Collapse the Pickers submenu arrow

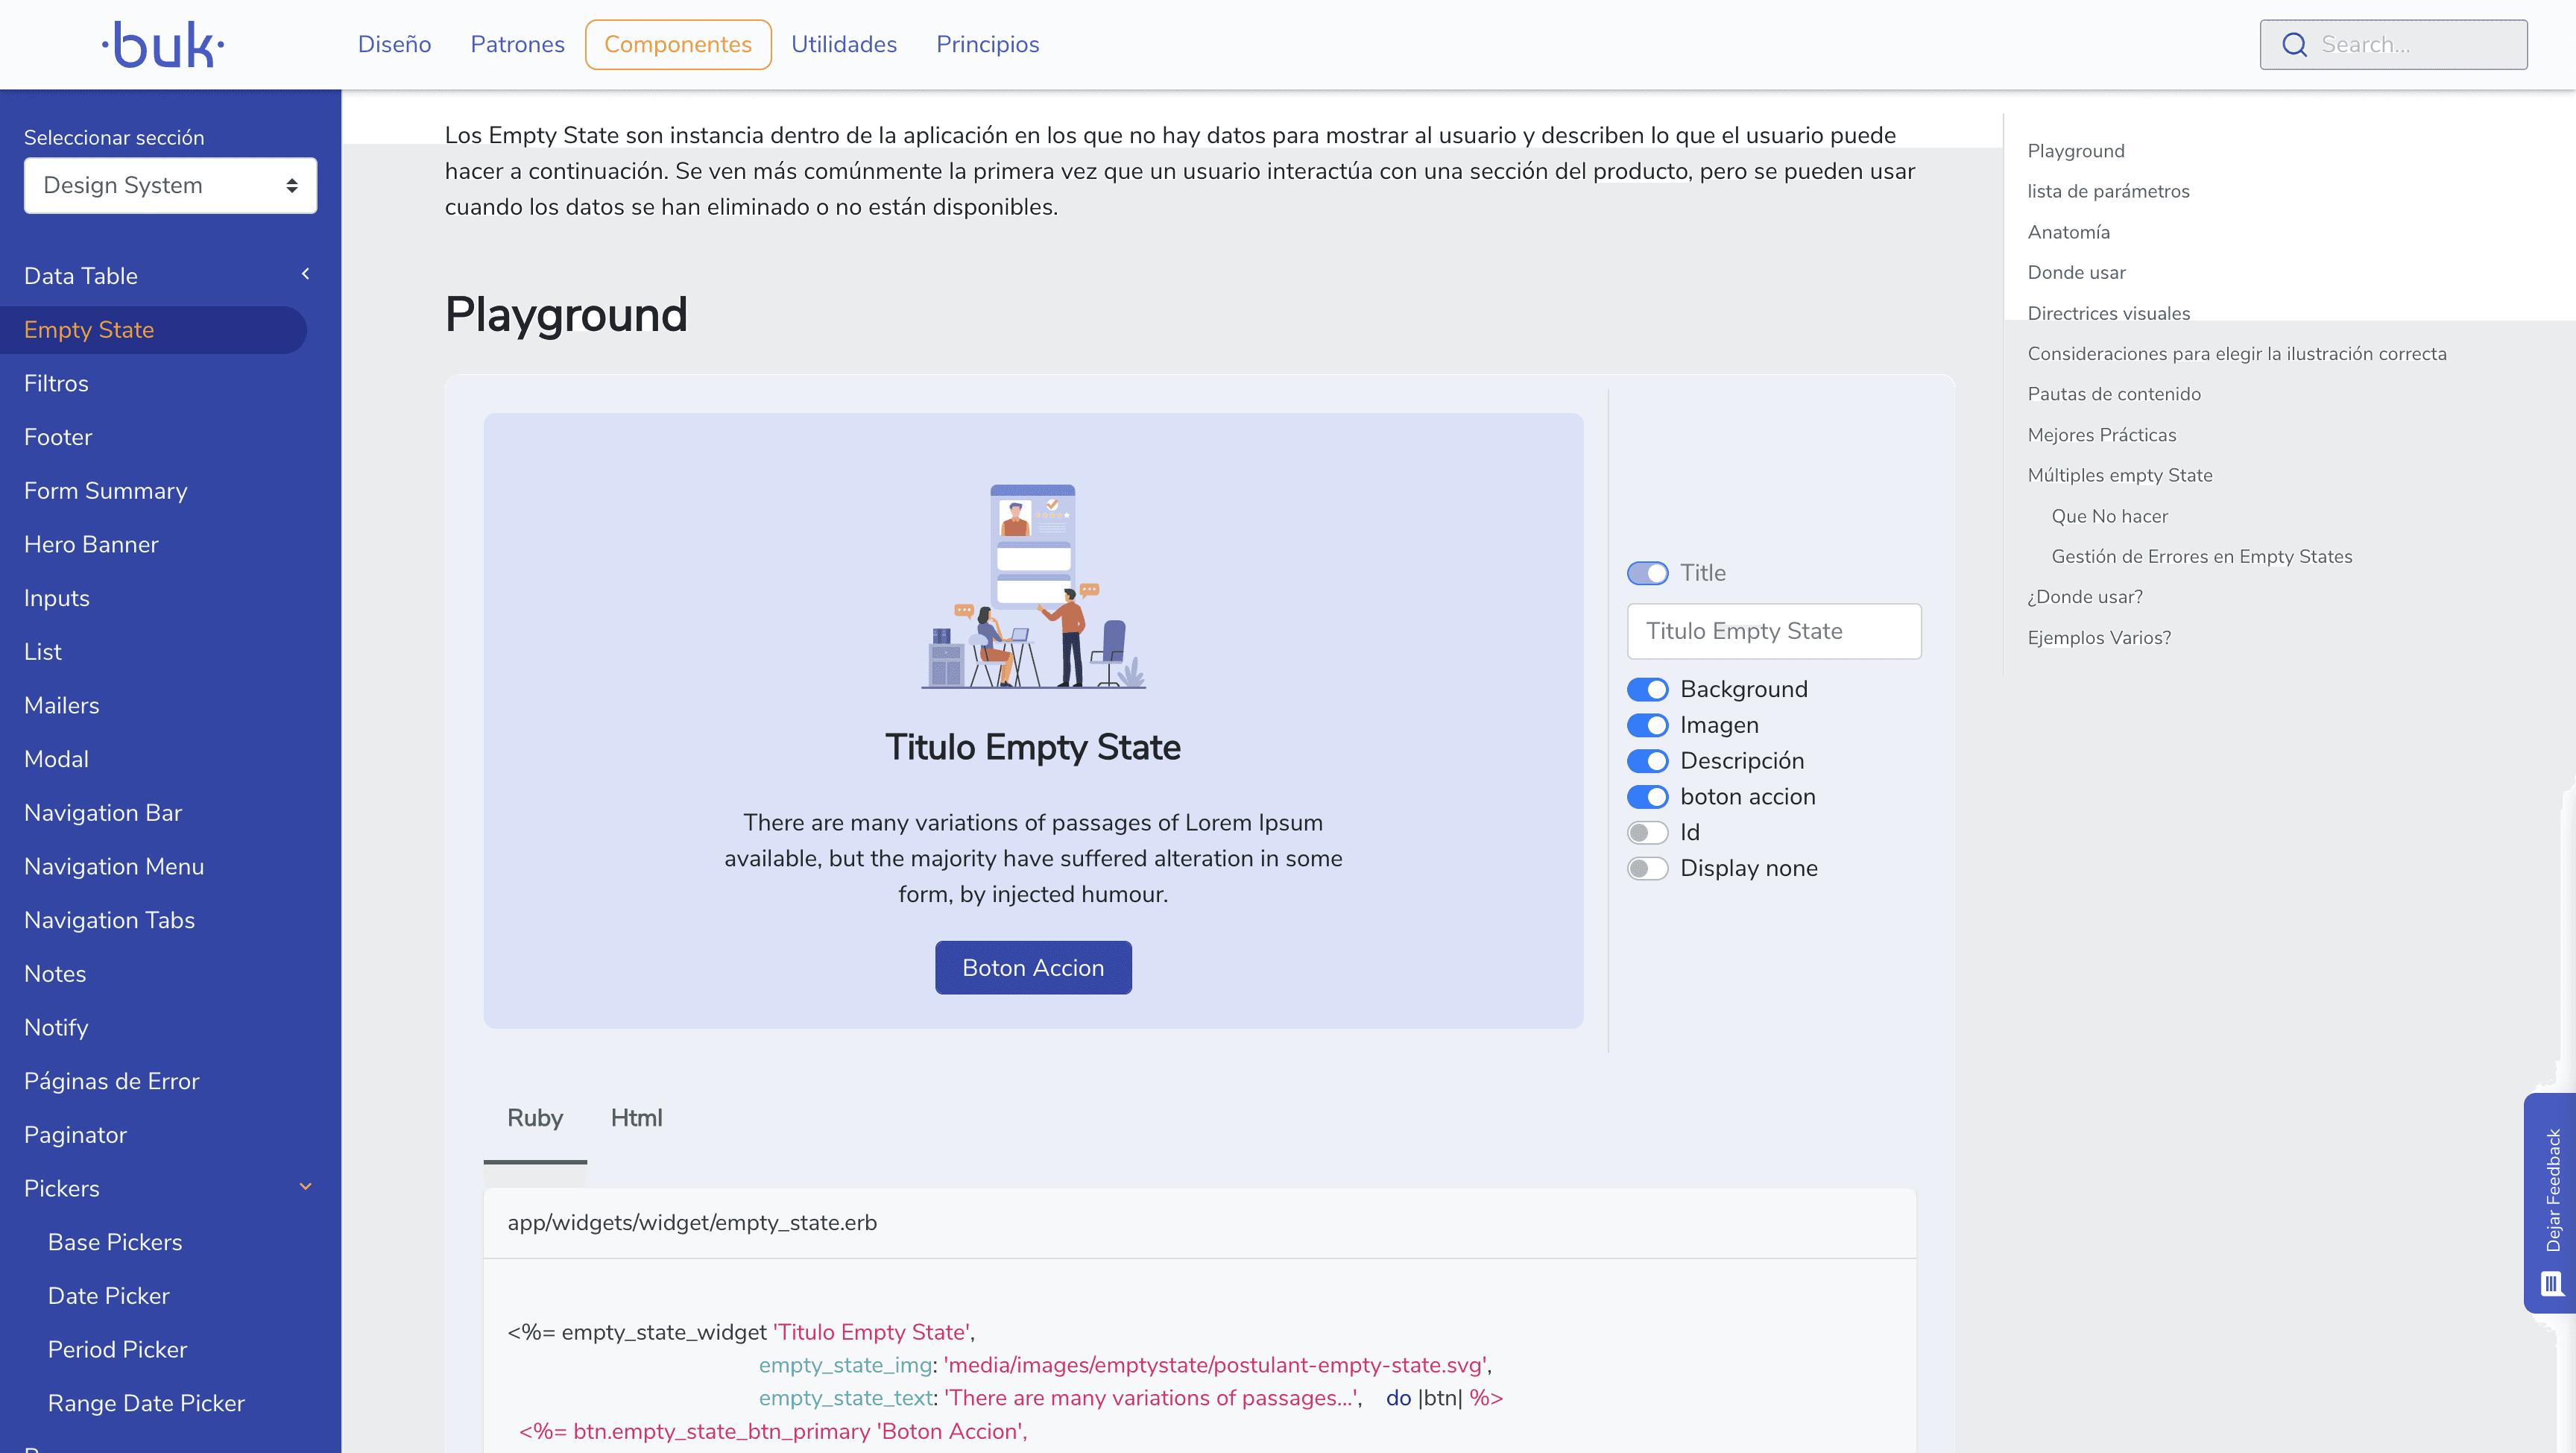tap(305, 1187)
